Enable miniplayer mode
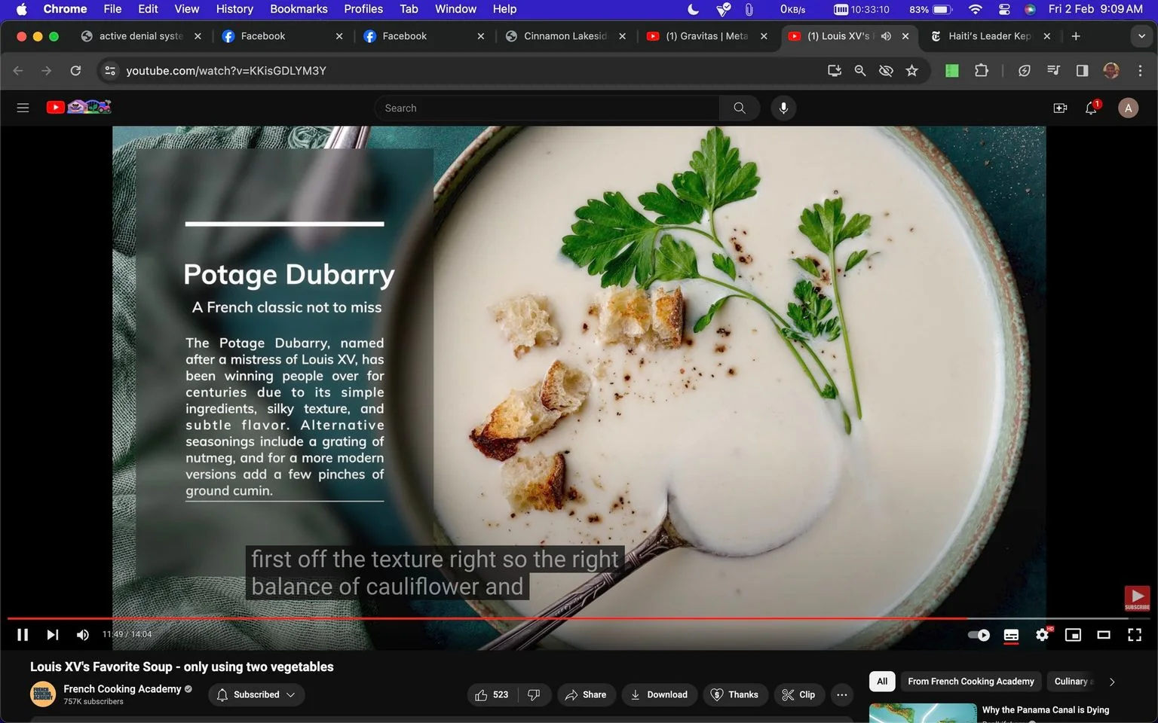Viewport: 1158px width, 723px height. [1073, 635]
